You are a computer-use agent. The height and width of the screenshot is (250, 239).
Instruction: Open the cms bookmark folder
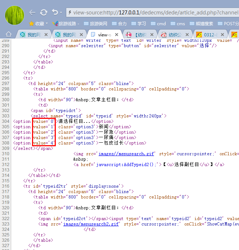tap(178, 24)
